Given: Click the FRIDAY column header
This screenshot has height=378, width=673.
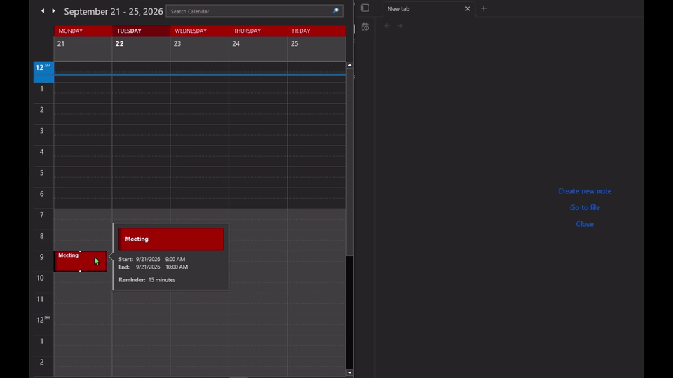Looking at the screenshot, I should pos(316,31).
